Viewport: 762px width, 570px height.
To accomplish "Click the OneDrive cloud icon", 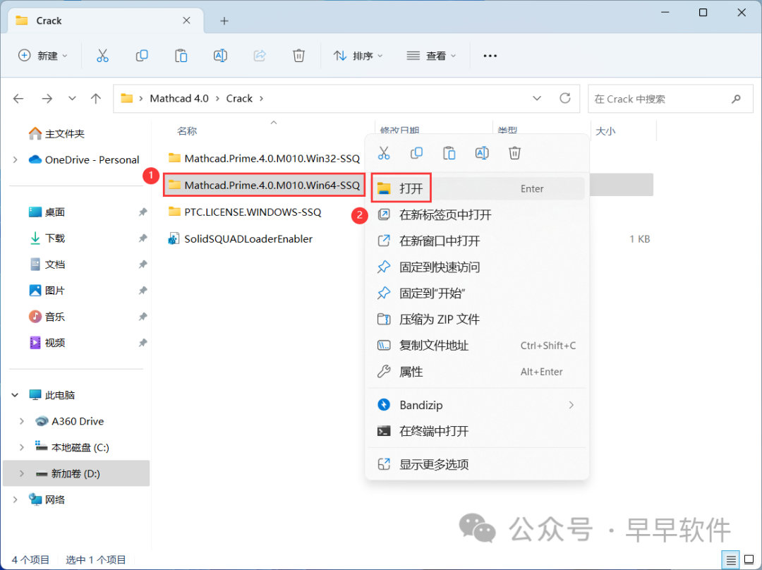I will 35,159.
